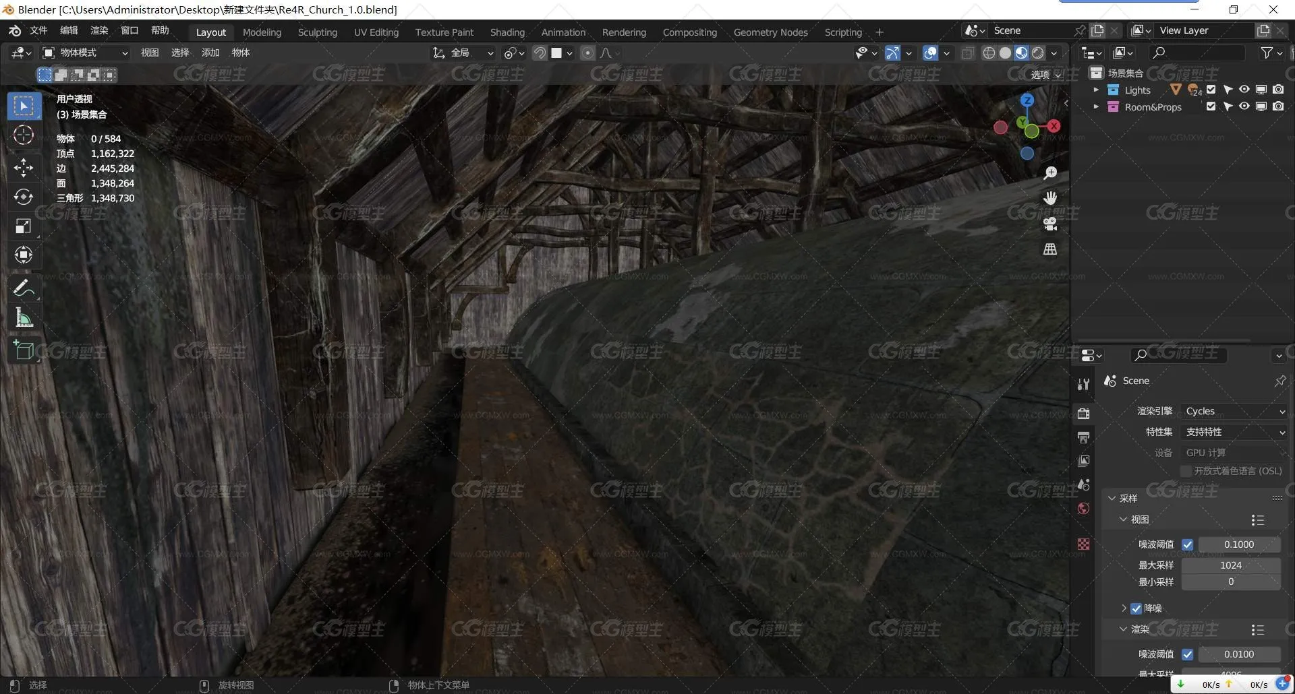
Task: Open the Render properties tab
Action: click(1083, 413)
